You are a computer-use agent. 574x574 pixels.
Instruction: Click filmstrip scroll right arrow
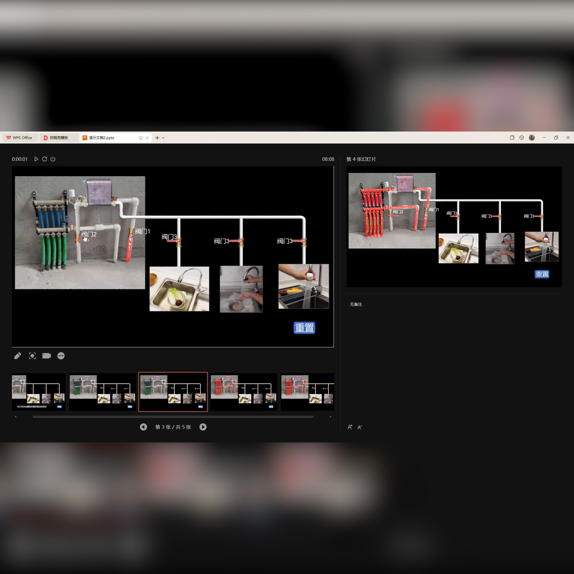point(330,416)
